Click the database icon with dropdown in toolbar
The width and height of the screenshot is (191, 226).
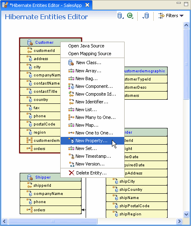[x=120, y=16]
